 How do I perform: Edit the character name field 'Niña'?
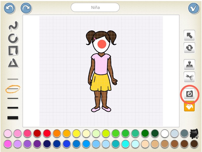tap(95, 7)
